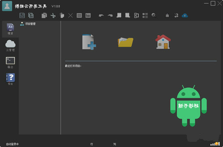Screen dimensions: 223x147
Task: Click the scissors Cut icon
Action: 53,15
